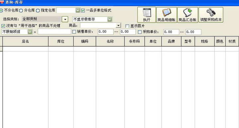Click the 采购单价 minimum price field
The height and width of the screenshot is (128, 239).
click(x=171, y=32)
